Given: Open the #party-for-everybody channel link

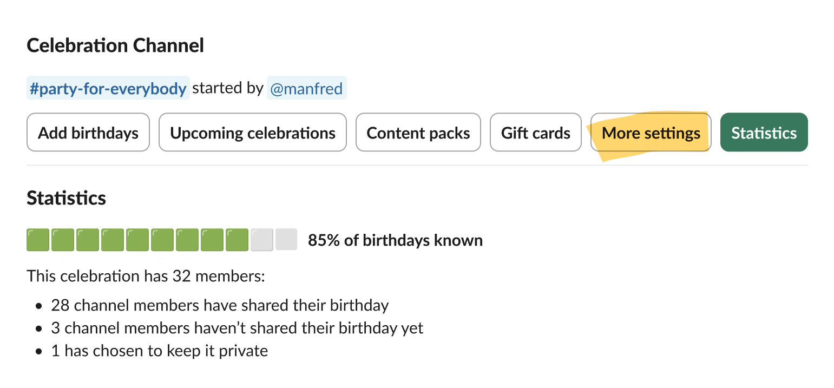Looking at the screenshot, I should 107,88.
